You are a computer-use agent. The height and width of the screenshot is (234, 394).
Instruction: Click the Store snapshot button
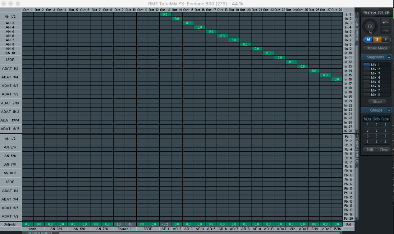click(377, 102)
